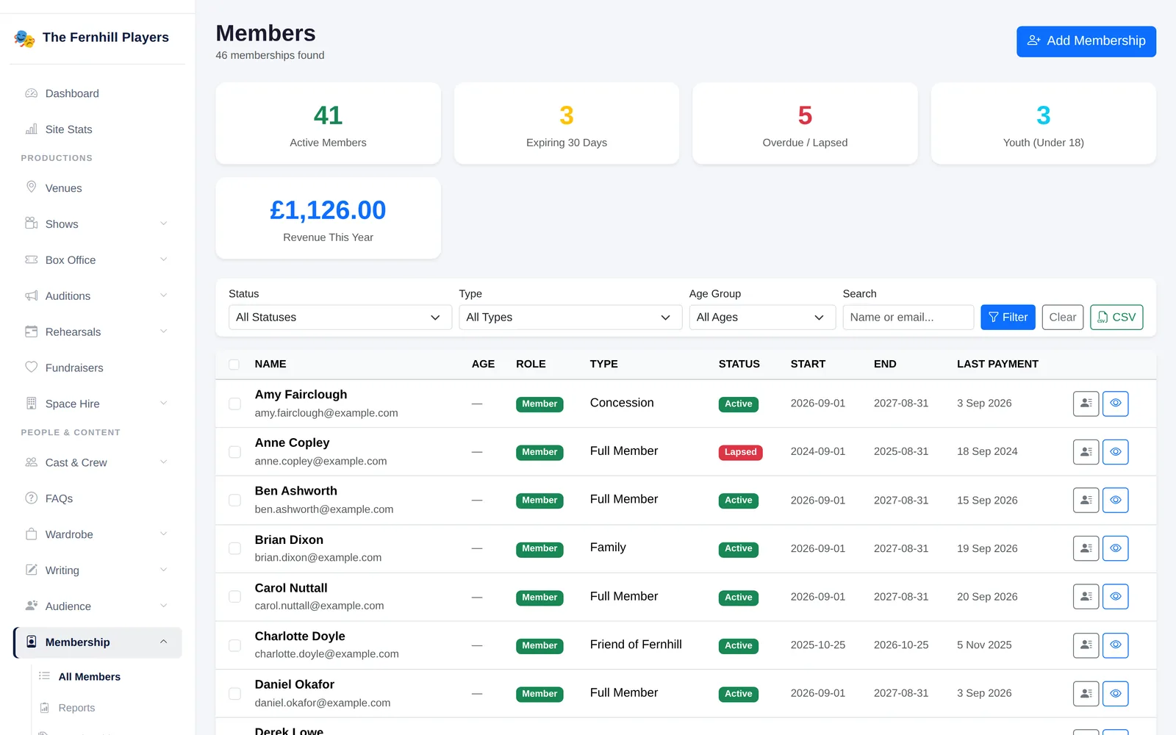The image size is (1176, 735).
Task: Click the Clear filters button
Action: click(x=1063, y=318)
